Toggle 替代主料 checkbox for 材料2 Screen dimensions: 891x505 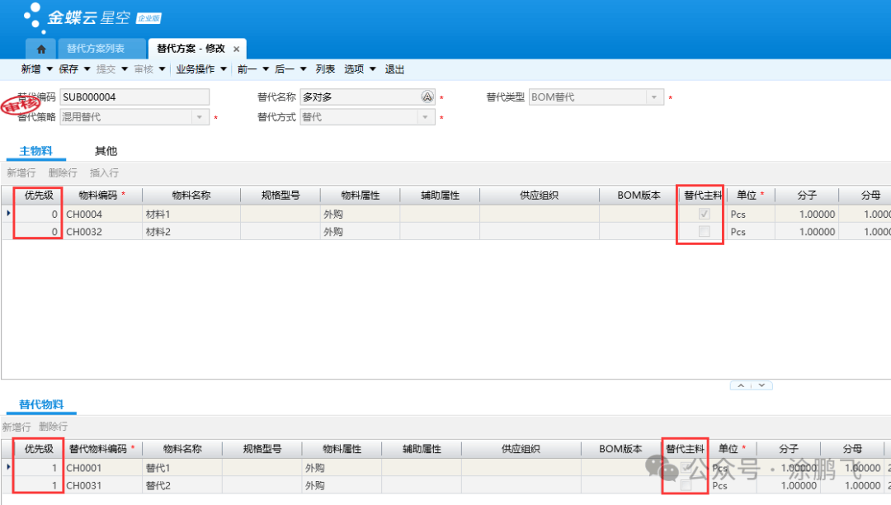pyautogui.click(x=704, y=232)
